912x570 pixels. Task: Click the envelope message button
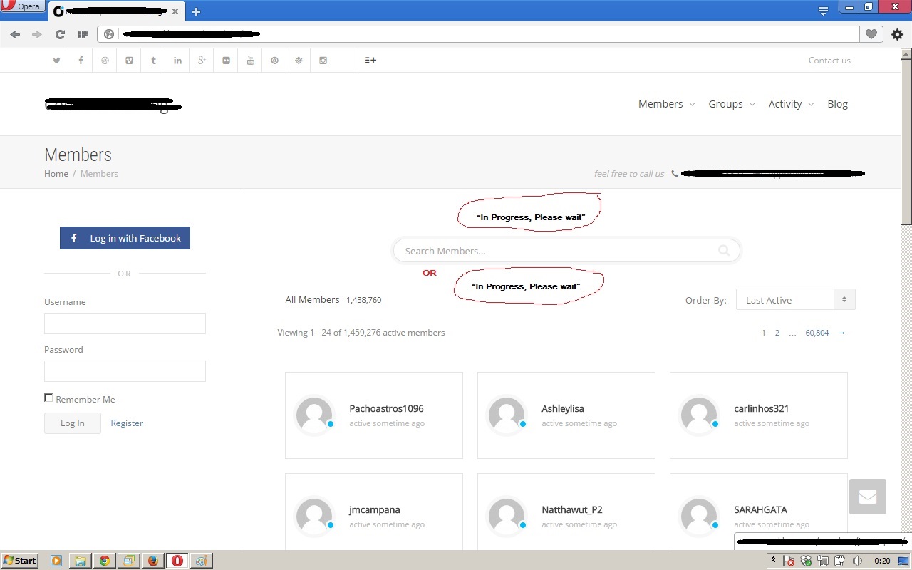pyautogui.click(x=867, y=497)
